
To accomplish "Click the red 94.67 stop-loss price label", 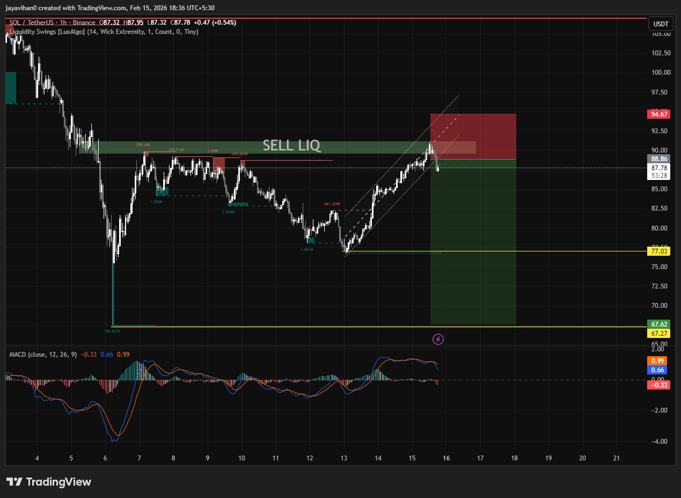I will (x=659, y=114).
